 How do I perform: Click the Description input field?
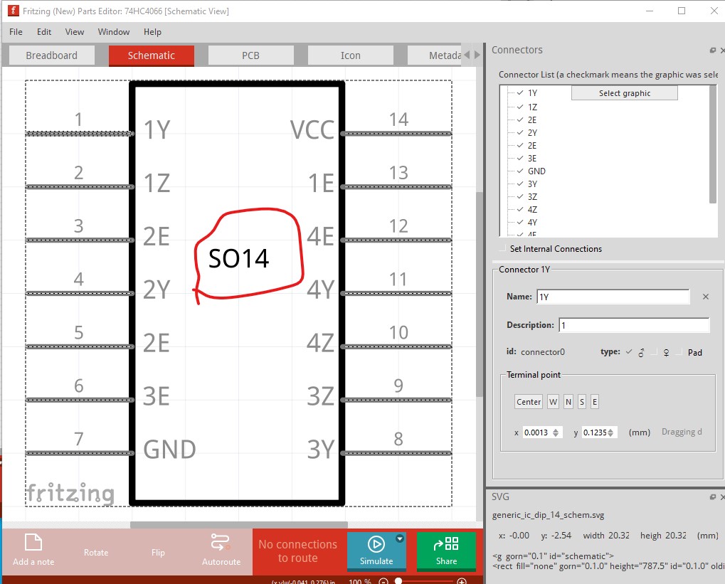[634, 325]
